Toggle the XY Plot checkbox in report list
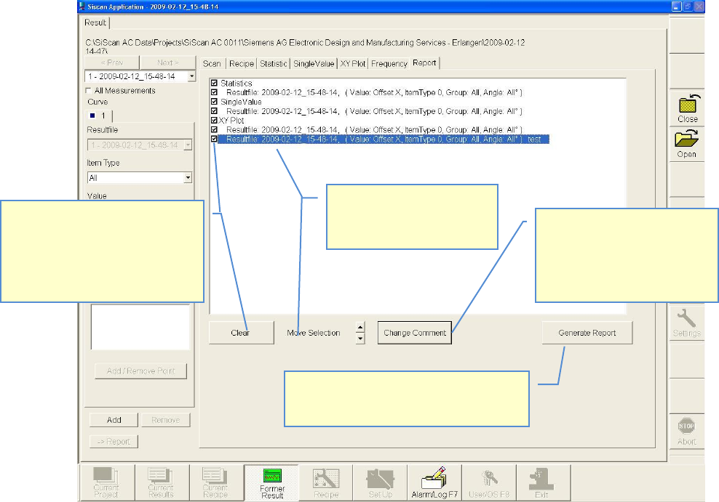This screenshot has width=719, height=502. coord(214,121)
